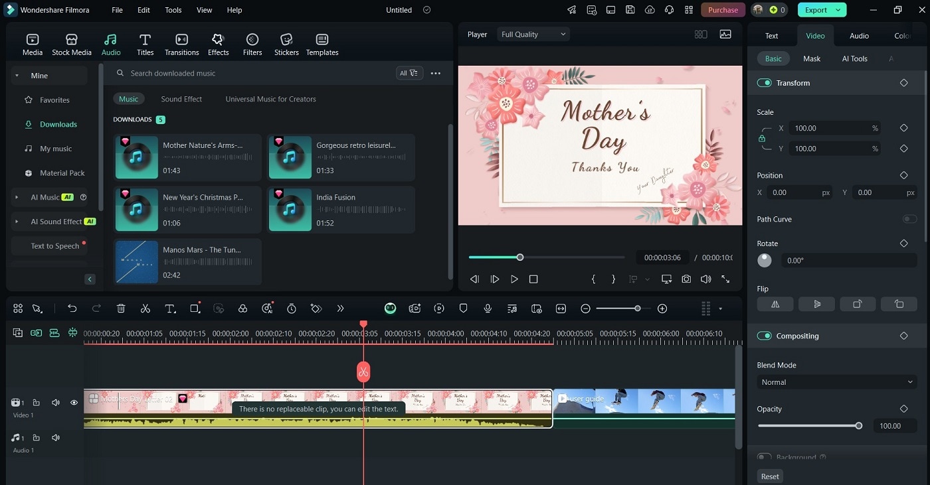Switch to the Sound Effect tab

(x=181, y=99)
